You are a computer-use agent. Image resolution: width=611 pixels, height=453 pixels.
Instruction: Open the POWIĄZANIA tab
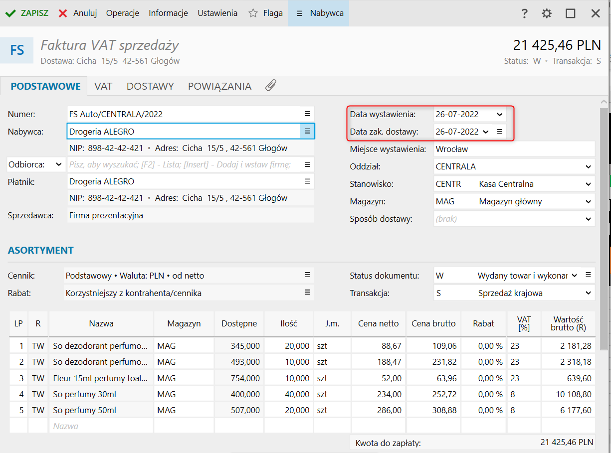tap(219, 86)
